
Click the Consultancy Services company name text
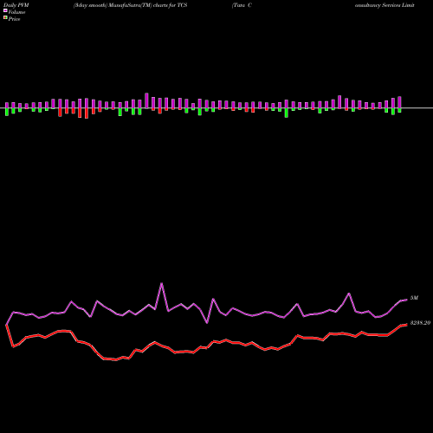click(x=385, y=5)
